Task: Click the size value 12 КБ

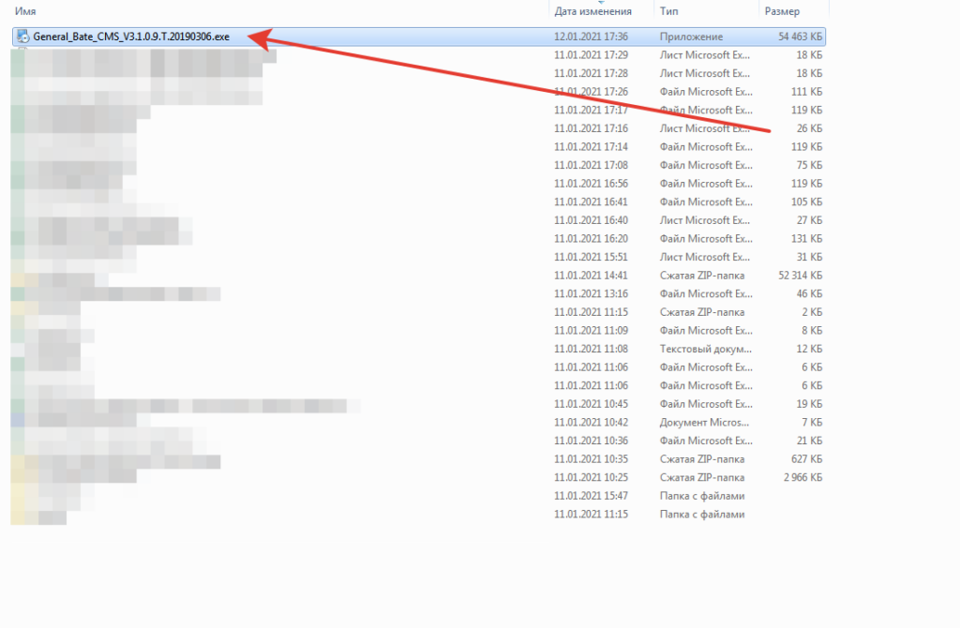Action: [x=809, y=349]
